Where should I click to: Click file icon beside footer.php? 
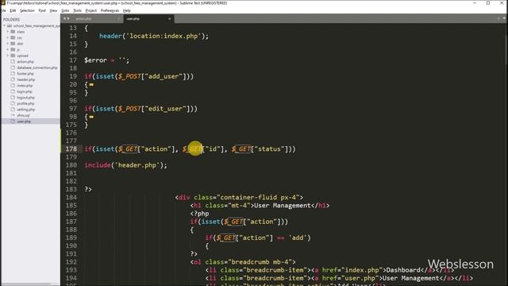pyautogui.click(x=13, y=74)
